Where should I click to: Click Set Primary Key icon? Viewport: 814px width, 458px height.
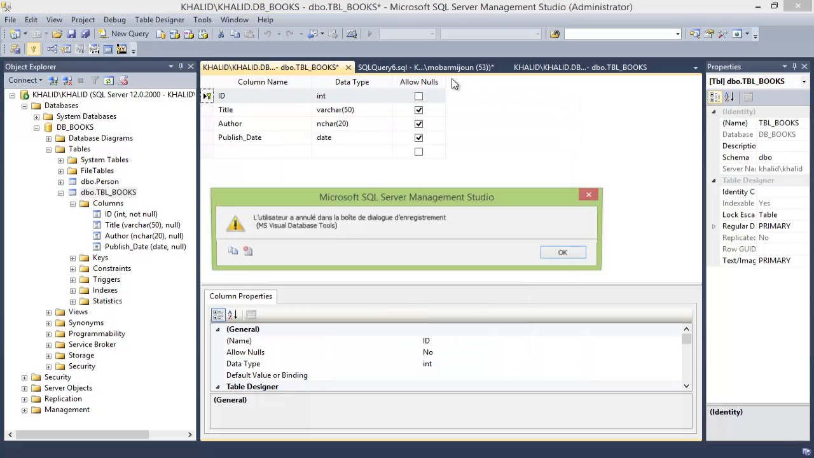(33, 49)
